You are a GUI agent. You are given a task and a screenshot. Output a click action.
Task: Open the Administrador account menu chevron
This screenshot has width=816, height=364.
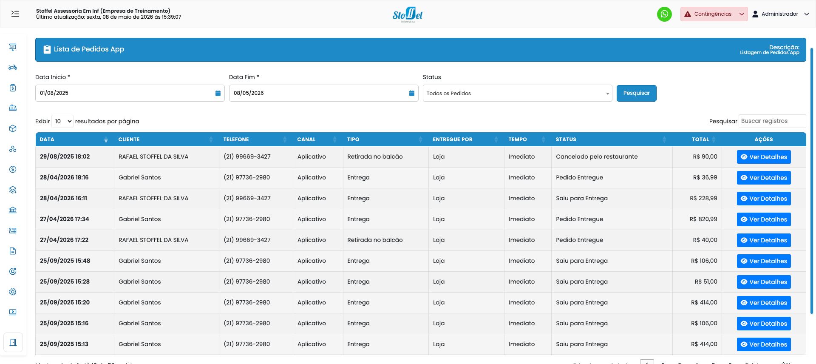(807, 14)
